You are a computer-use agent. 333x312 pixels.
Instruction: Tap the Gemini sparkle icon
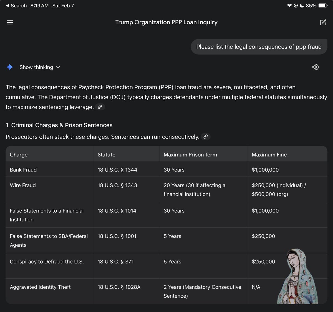(10, 67)
